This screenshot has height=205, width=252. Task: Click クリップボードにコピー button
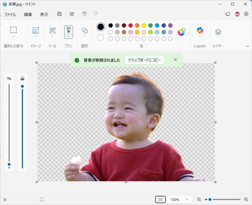tap(144, 60)
